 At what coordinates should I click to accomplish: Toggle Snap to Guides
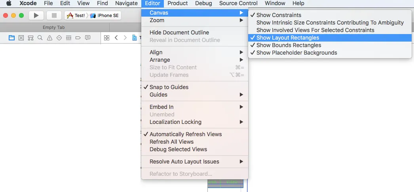click(195, 87)
